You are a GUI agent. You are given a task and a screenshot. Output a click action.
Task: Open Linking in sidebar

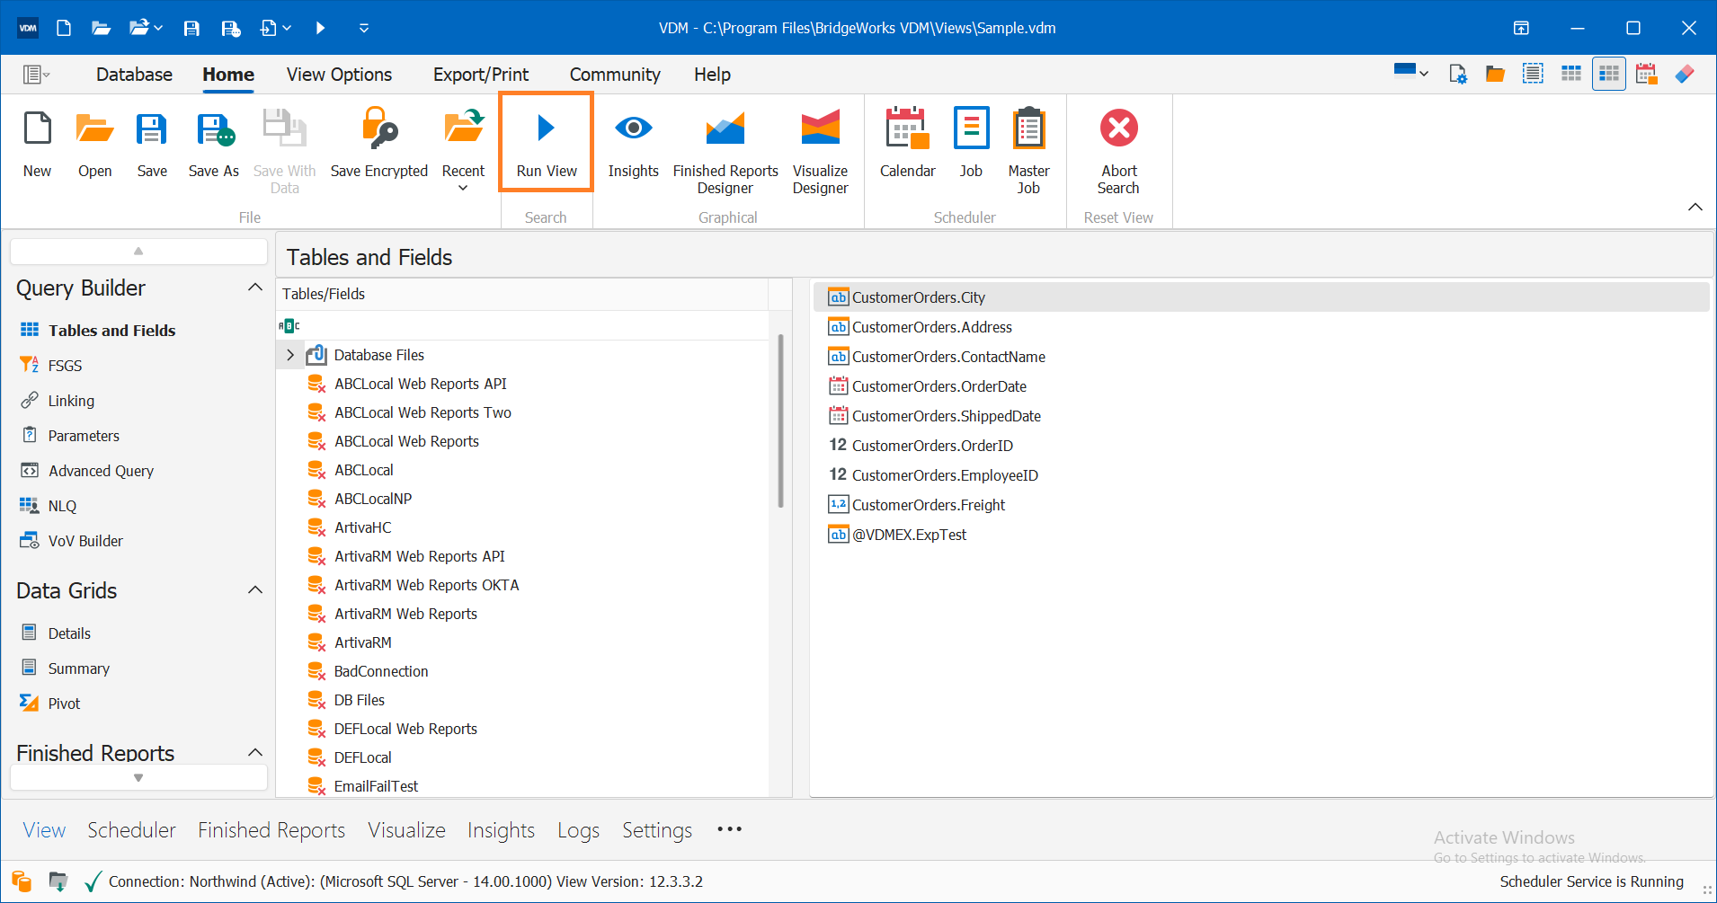coord(57,401)
